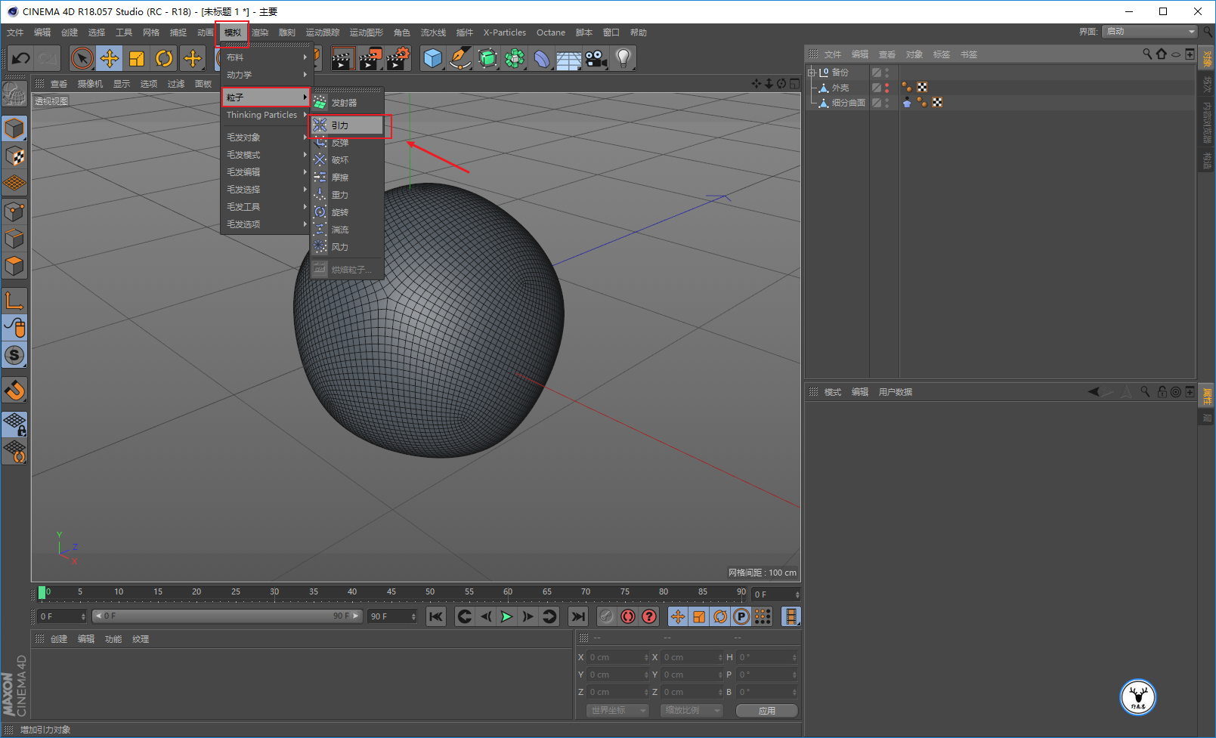Image resolution: width=1216 pixels, height=738 pixels.
Task: Toggle Autokeying red circular button
Action: click(628, 617)
